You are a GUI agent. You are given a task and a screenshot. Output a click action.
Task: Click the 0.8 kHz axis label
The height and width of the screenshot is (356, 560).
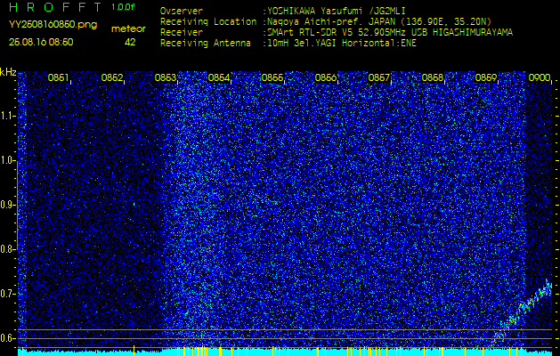[7, 249]
